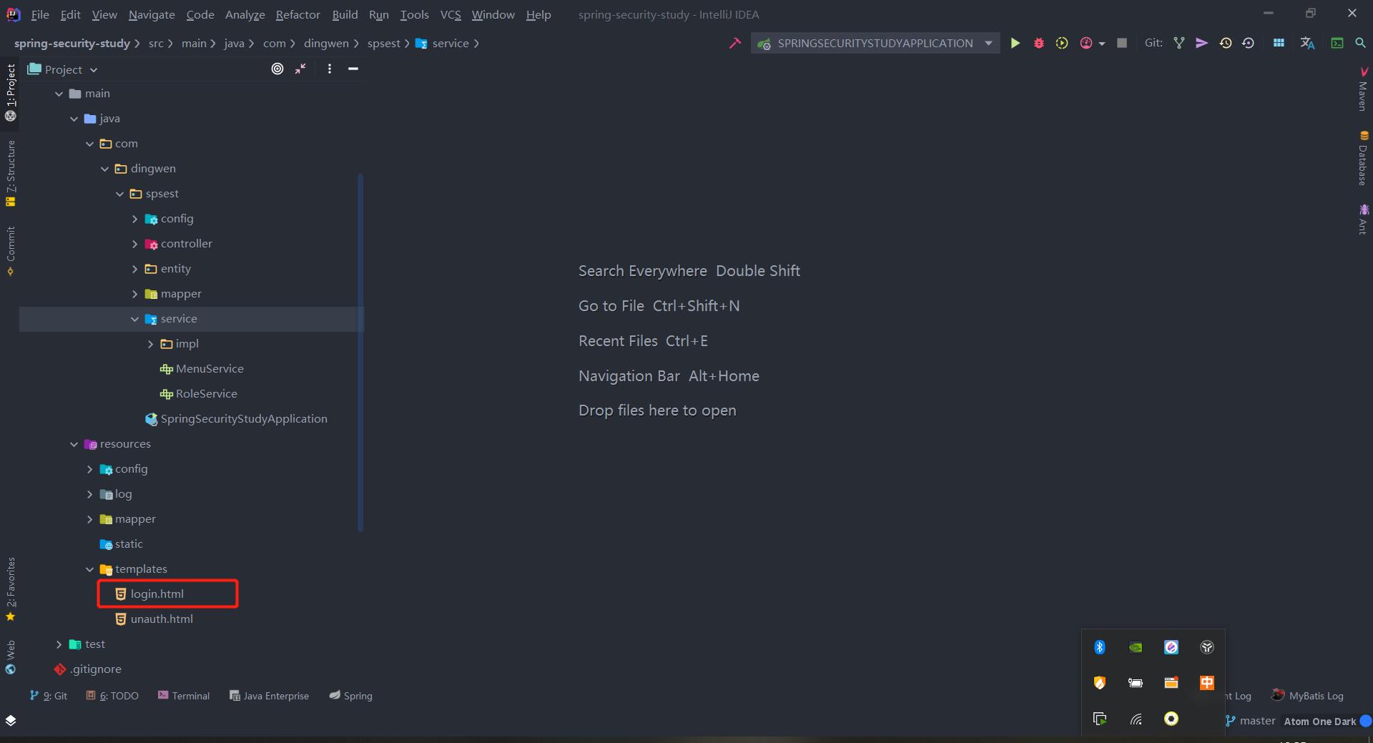The width and height of the screenshot is (1373, 743).
Task: Click Git update project icon
Action: (1179, 44)
